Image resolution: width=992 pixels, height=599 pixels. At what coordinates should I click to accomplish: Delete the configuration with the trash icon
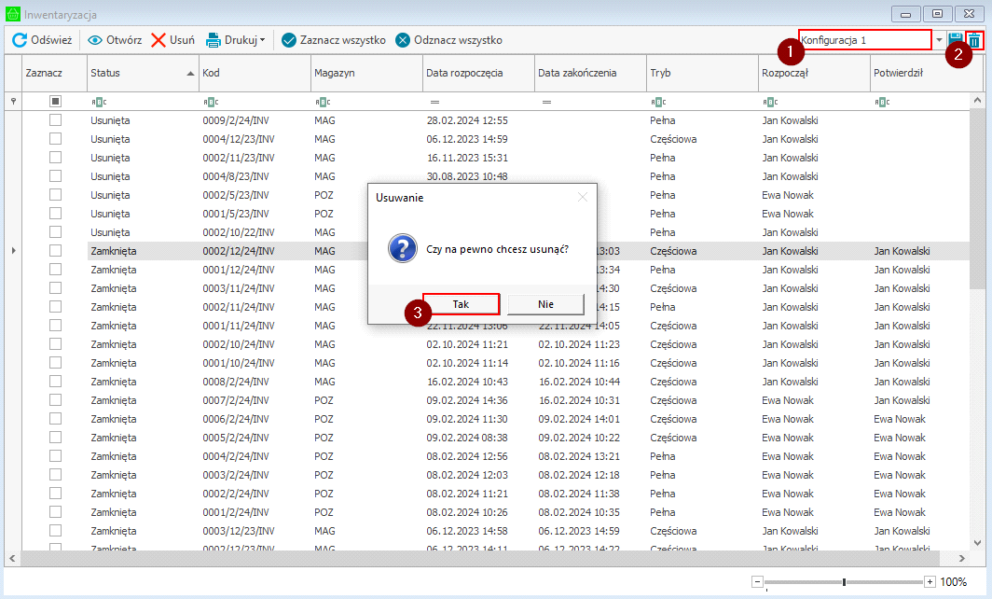[974, 40]
